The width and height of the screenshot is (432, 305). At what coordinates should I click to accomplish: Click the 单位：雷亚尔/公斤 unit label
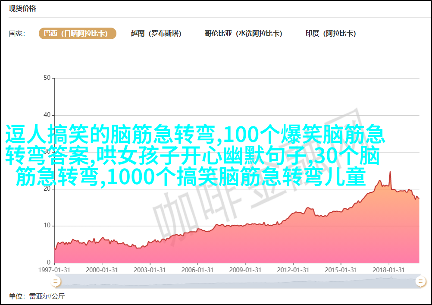pos(37,296)
